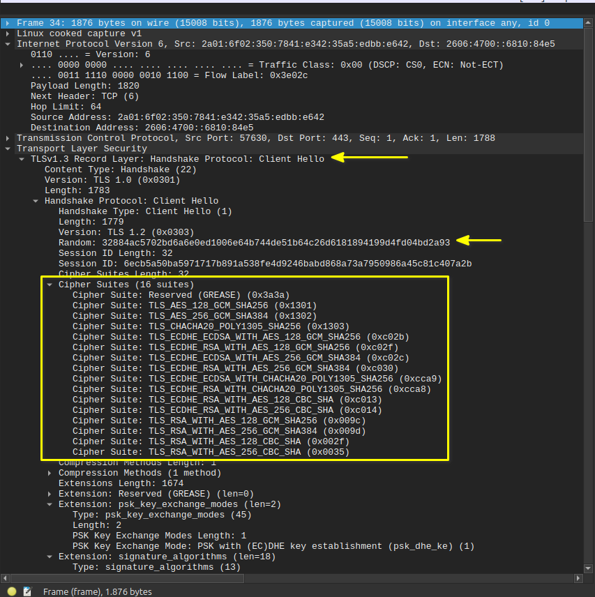This screenshot has width=595, height=597.
Task: Select TLS_RSA_WITH_AES_128_CBC_SHA (0x002f) row
Action: [211, 442]
